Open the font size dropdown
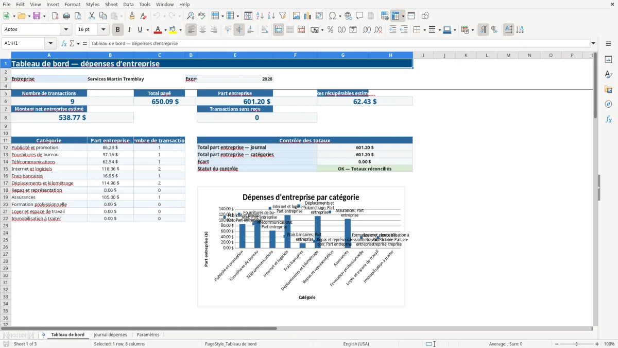Screen dimensions: 618x348 point(103,30)
